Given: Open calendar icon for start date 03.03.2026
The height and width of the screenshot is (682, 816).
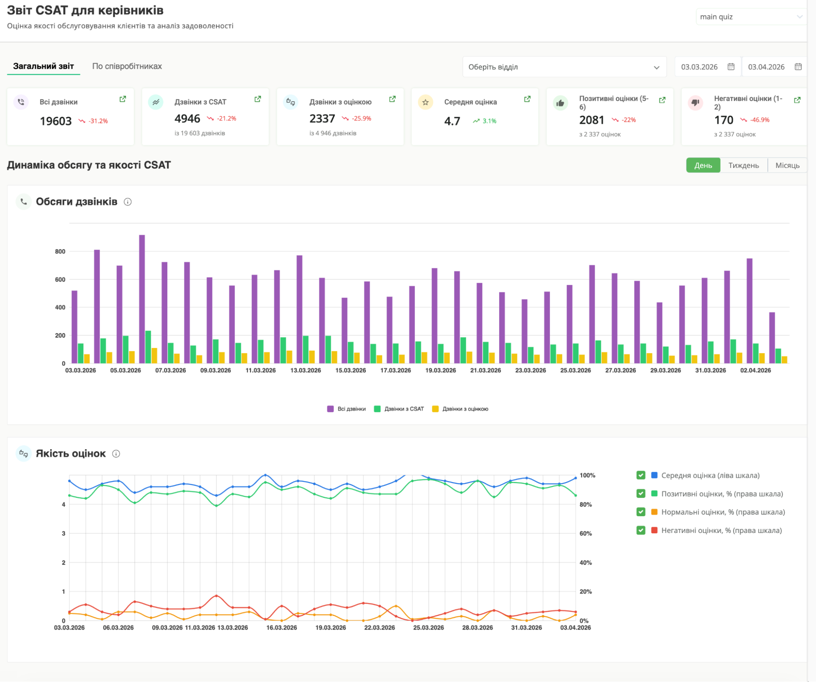Looking at the screenshot, I should tap(731, 67).
